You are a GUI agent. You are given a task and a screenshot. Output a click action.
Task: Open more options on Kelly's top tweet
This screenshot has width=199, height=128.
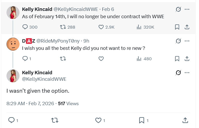(x=187, y=10)
